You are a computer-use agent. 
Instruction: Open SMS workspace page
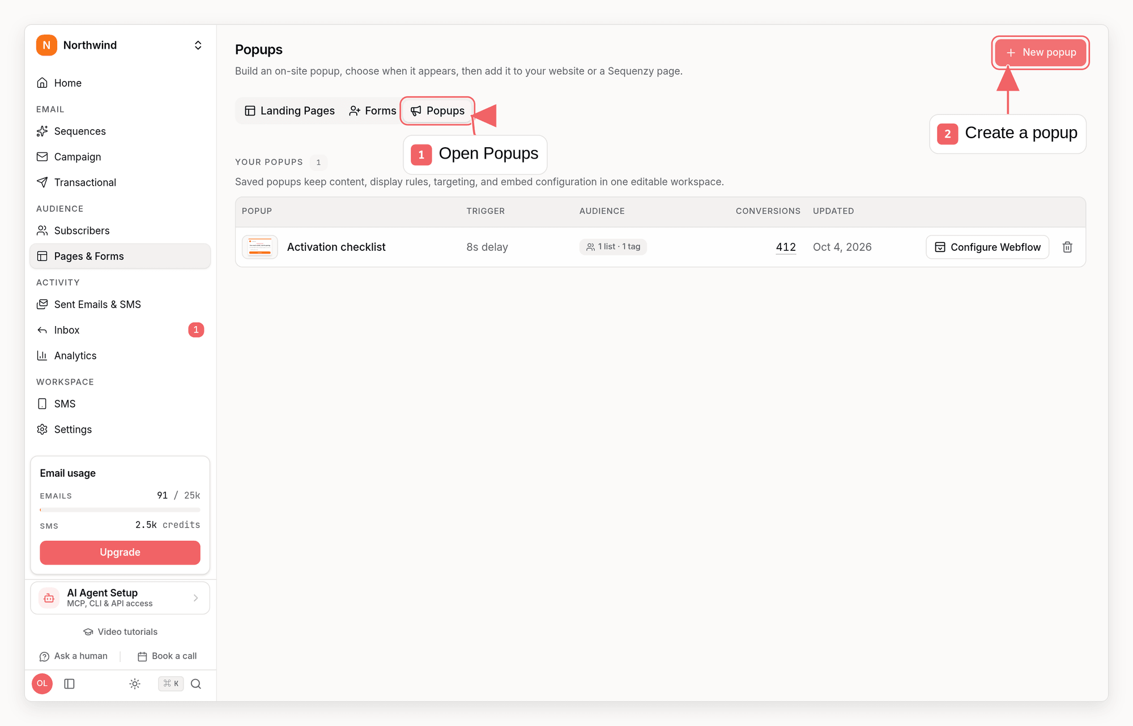tap(120, 404)
